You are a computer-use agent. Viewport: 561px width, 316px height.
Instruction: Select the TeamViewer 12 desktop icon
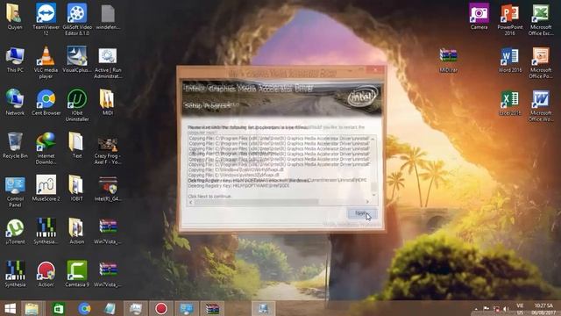pos(46,19)
